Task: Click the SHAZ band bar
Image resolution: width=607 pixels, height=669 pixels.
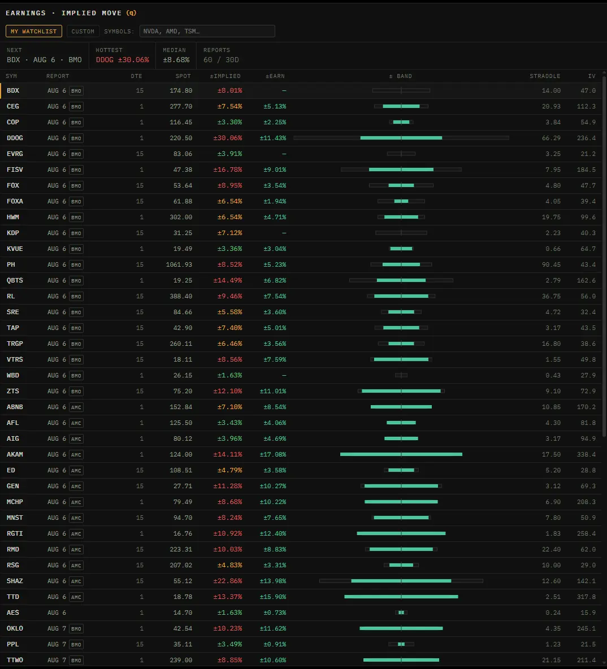Action: [x=401, y=581]
